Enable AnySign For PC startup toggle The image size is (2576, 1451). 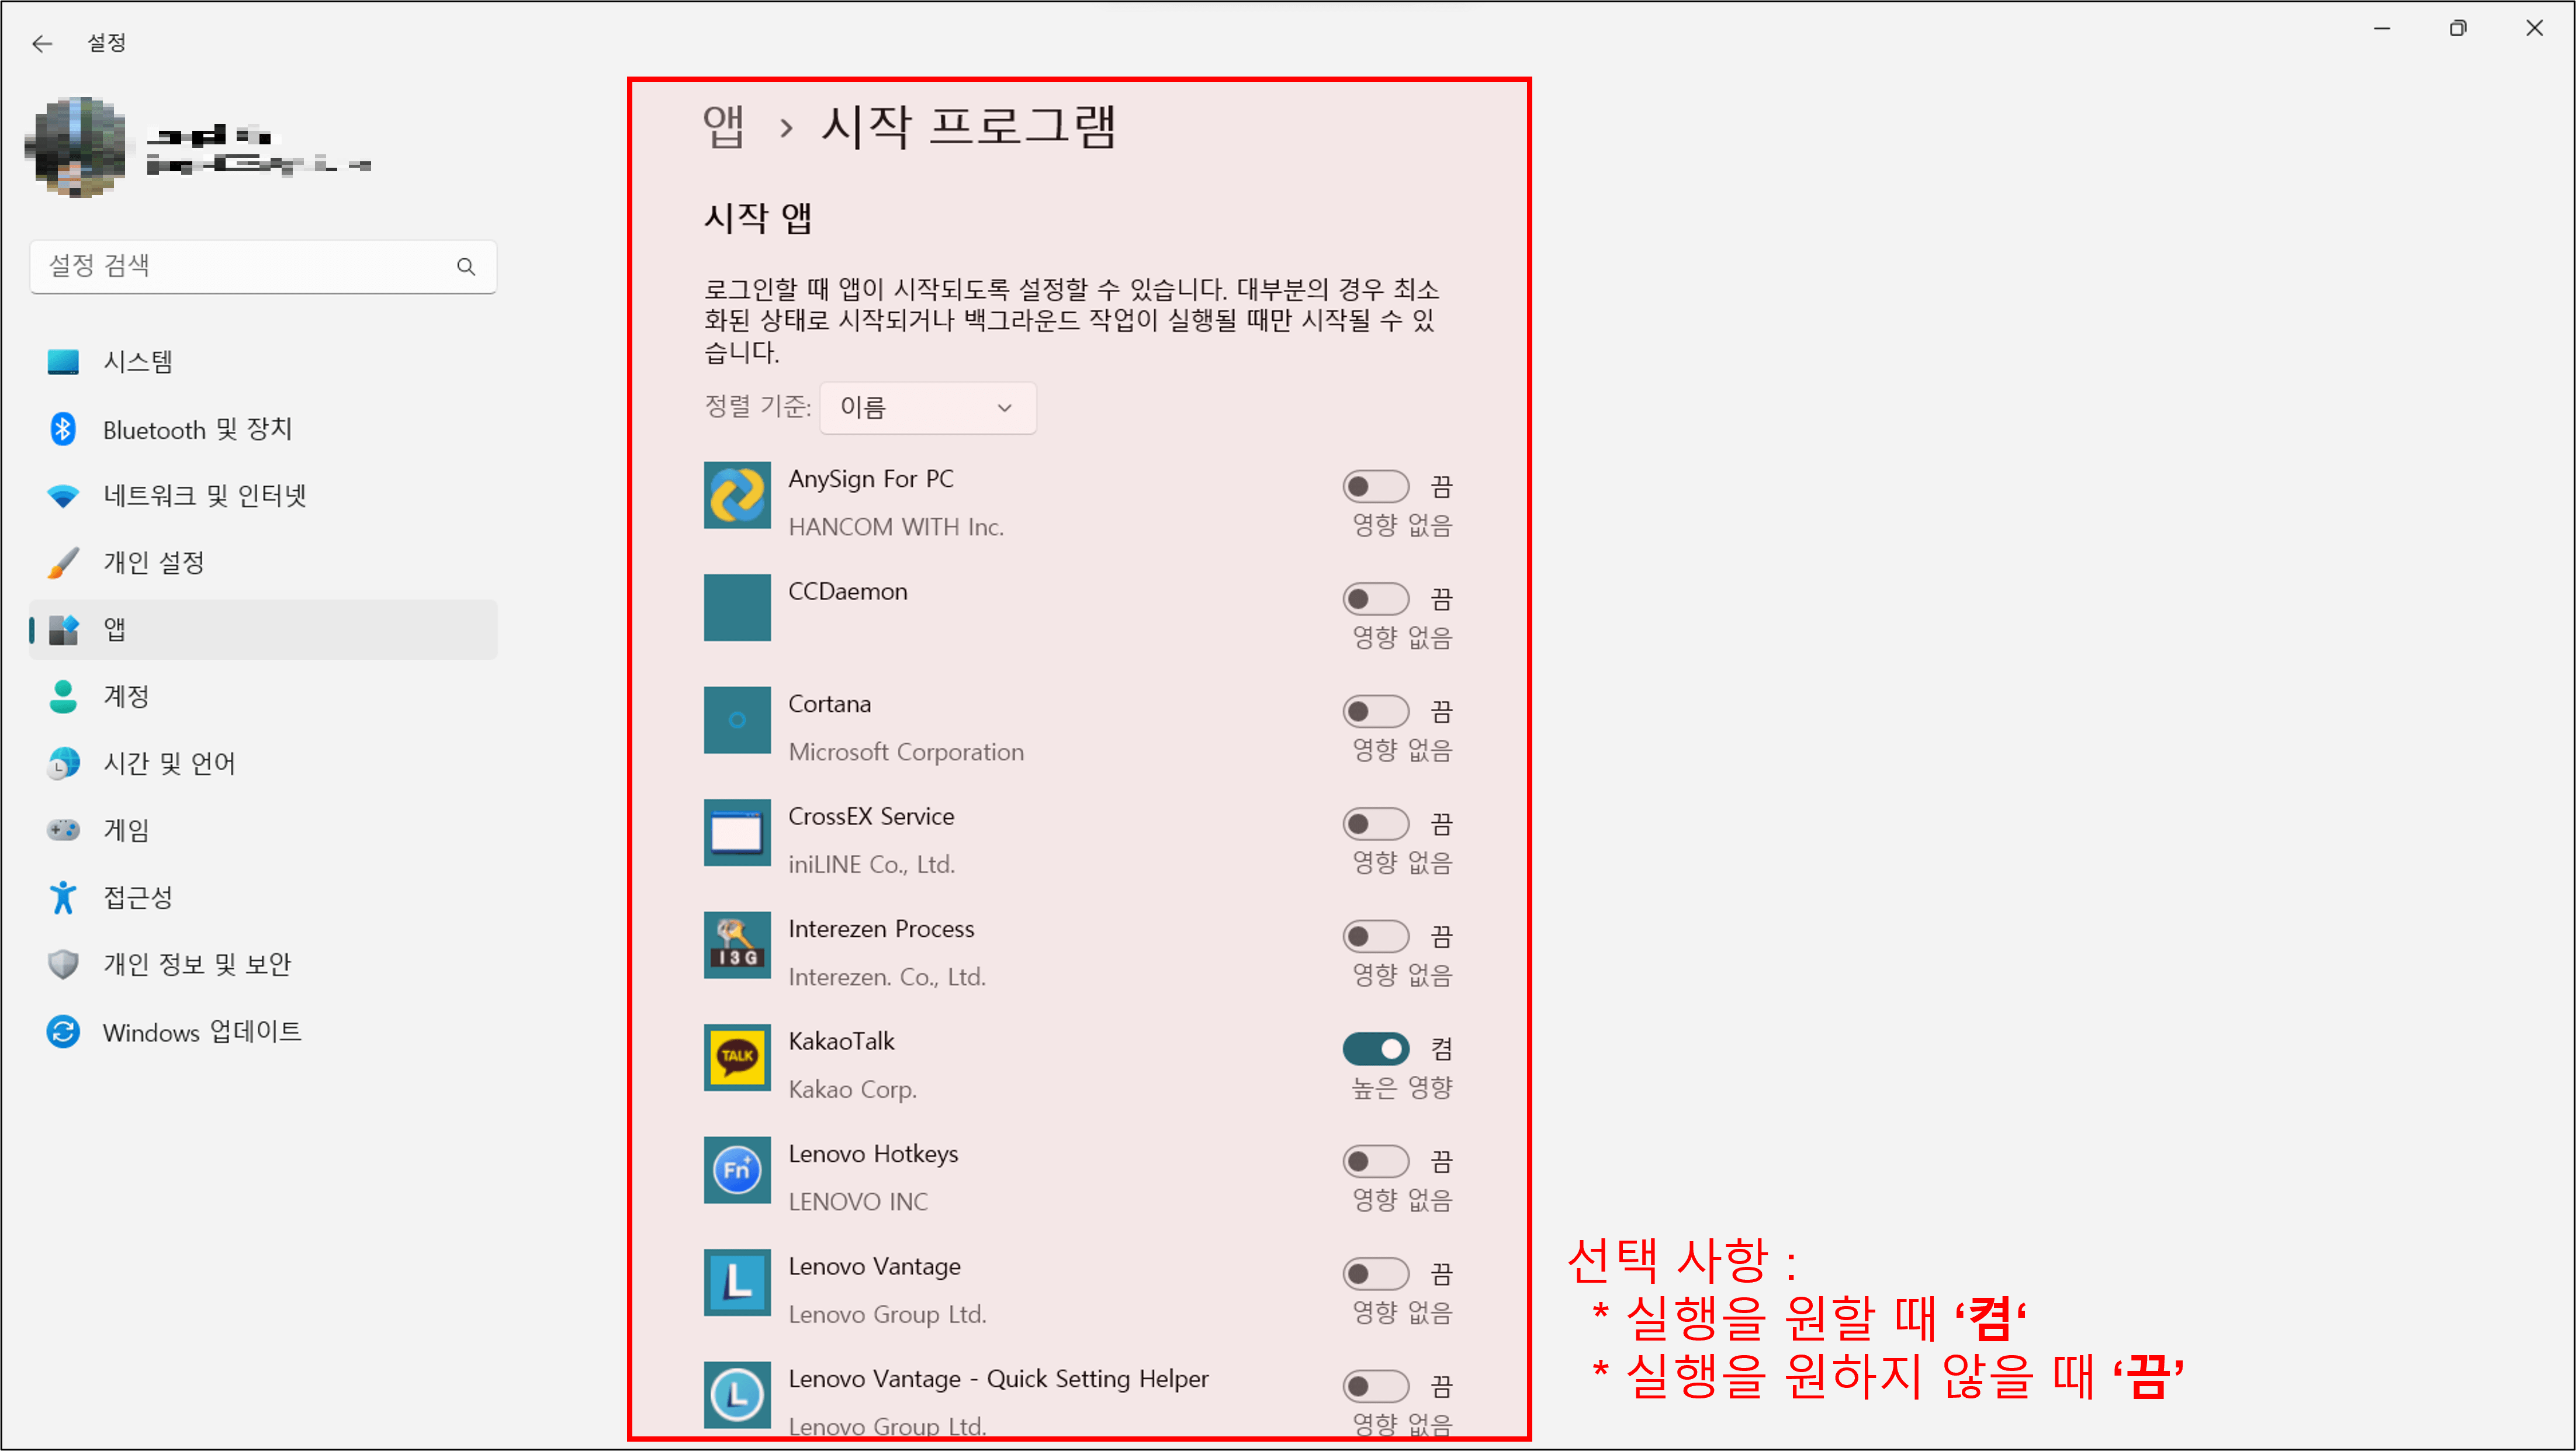[x=1375, y=487]
